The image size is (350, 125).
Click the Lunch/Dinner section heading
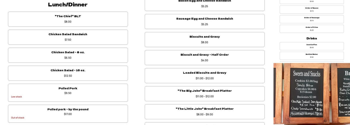point(68,4)
